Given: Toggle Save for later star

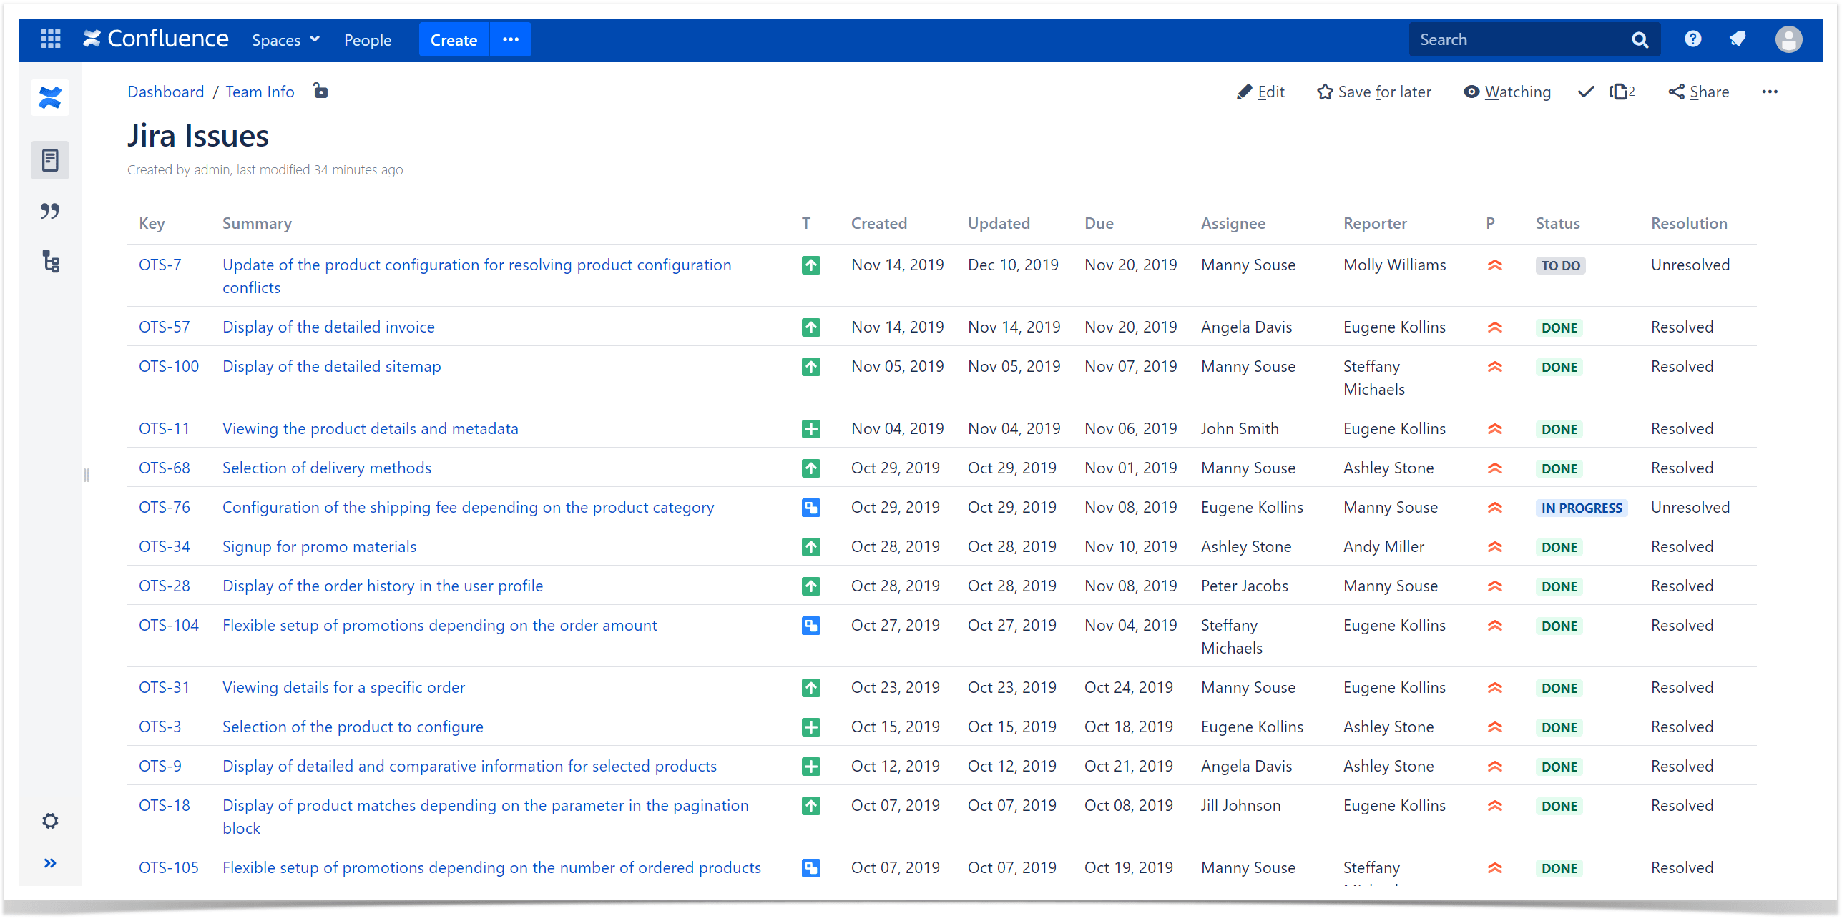Looking at the screenshot, I should [1373, 92].
